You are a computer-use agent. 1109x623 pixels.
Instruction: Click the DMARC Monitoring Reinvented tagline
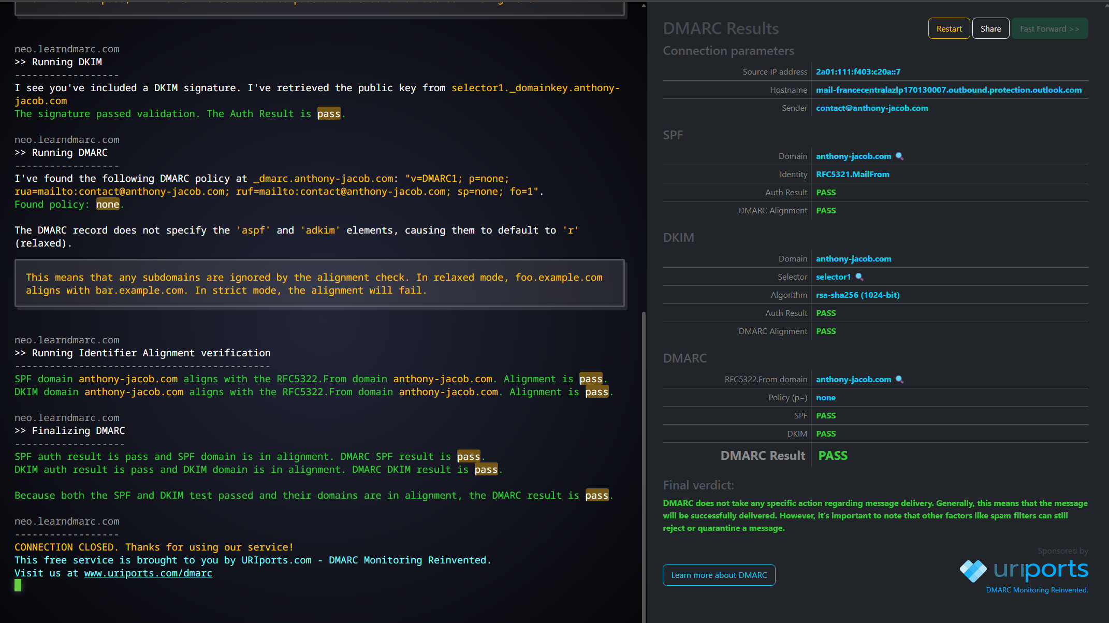click(1037, 590)
